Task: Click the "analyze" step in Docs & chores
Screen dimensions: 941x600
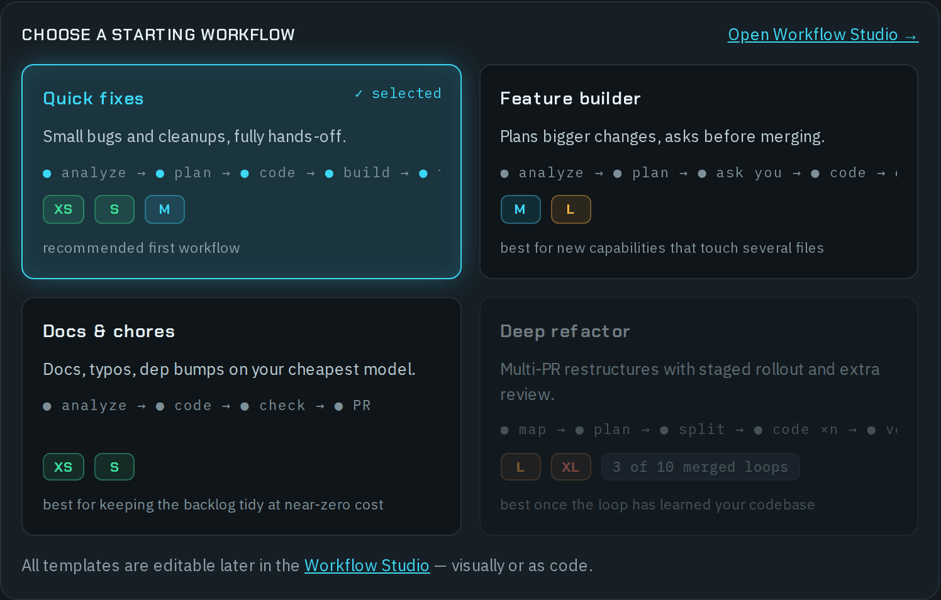Action: (x=85, y=406)
